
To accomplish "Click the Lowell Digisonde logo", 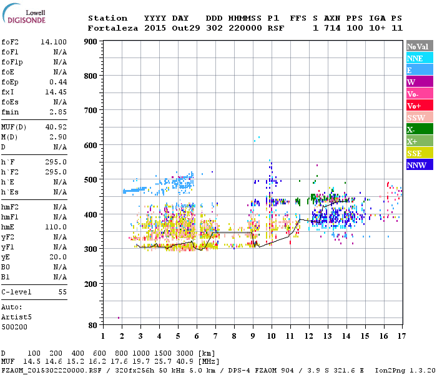I will (24, 13).
